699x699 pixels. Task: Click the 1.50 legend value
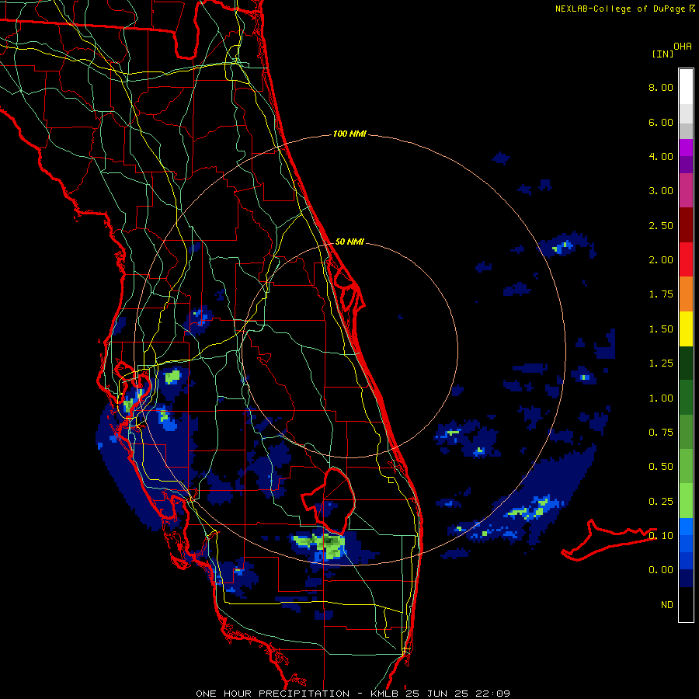(x=661, y=329)
